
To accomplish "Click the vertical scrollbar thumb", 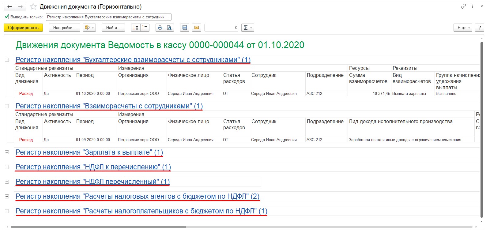I will [482, 130].
